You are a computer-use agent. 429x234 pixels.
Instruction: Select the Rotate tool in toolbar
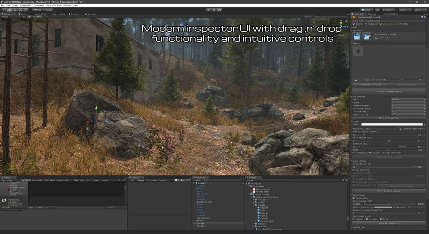click(x=15, y=10)
